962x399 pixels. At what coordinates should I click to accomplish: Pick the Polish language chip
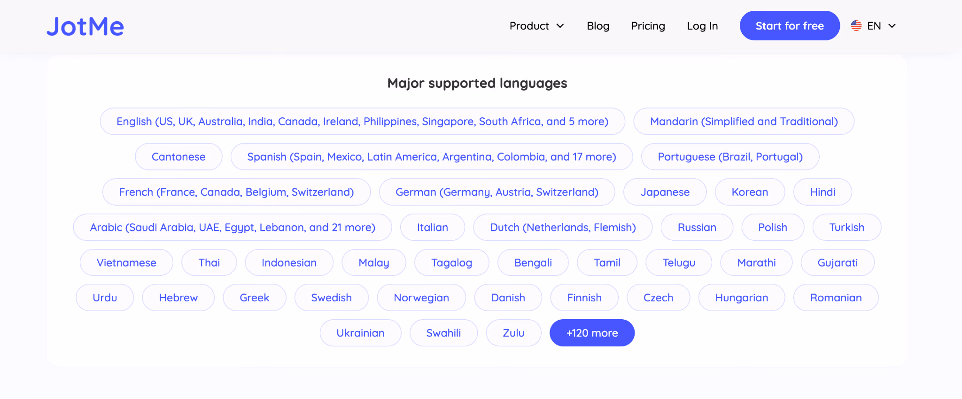point(773,227)
